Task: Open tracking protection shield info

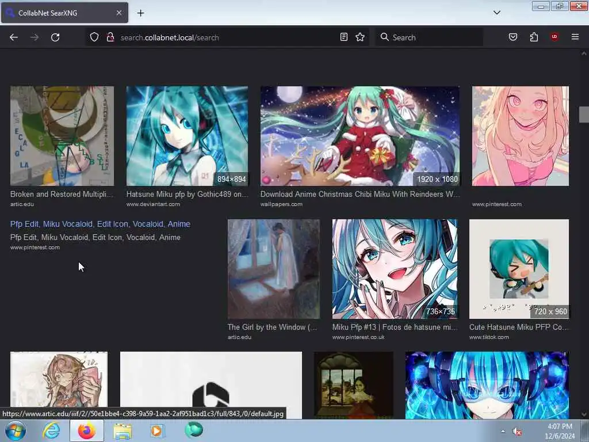Action: (x=94, y=37)
